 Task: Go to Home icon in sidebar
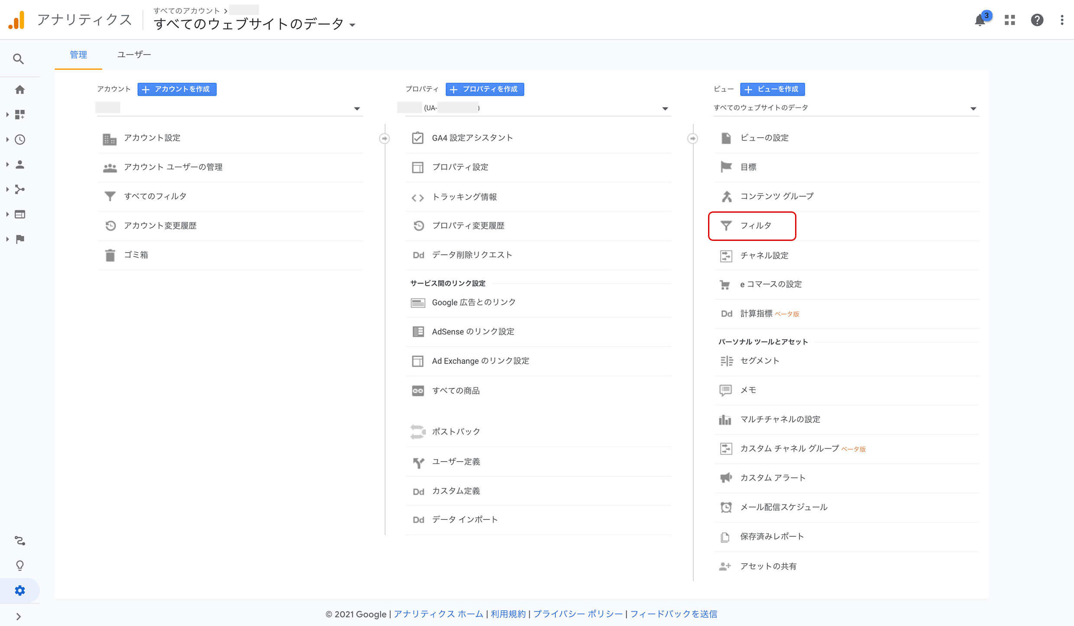(19, 90)
